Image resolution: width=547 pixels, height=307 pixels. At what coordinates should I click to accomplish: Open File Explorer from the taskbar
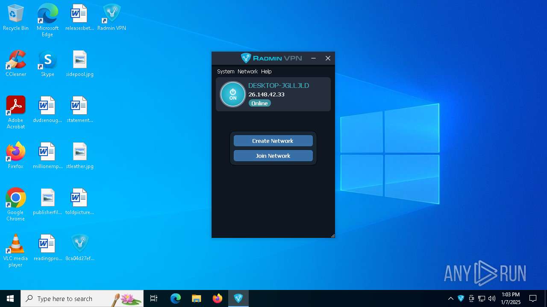[196, 298]
